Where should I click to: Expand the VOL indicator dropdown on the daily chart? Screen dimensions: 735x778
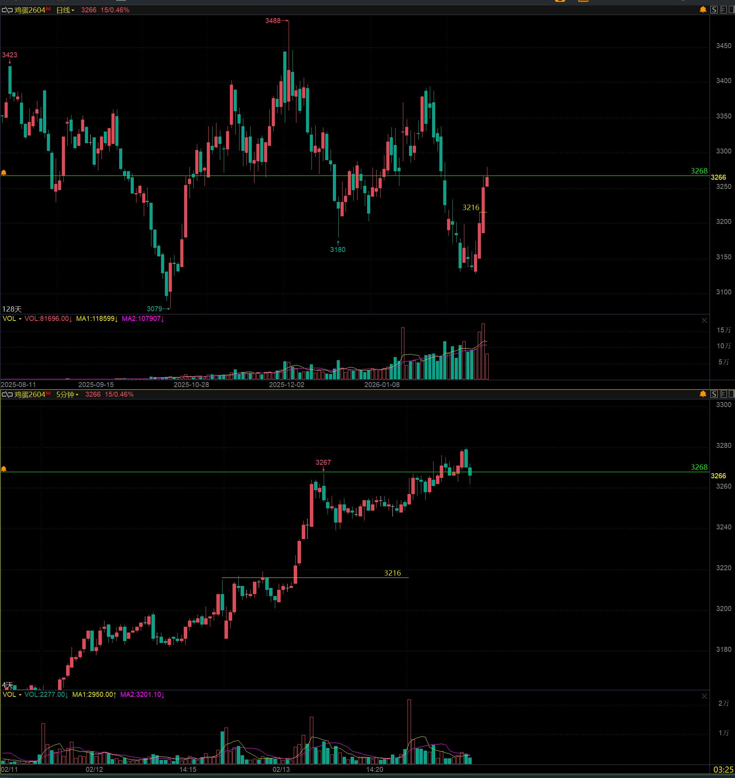pos(12,319)
